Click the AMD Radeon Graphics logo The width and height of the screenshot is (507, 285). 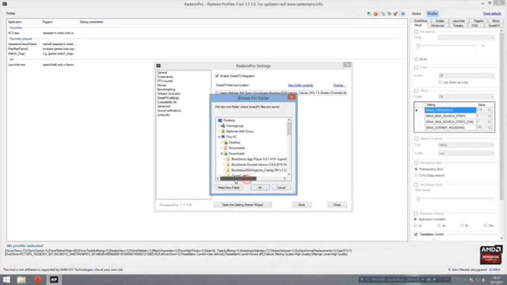click(x=491, y=255)
